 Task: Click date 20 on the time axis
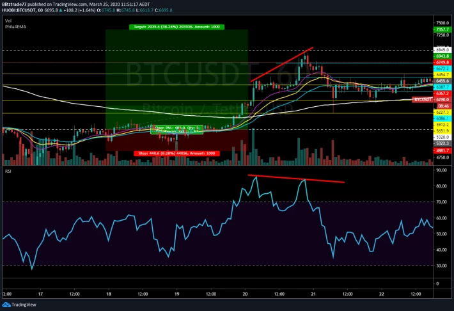pos(246,294)
